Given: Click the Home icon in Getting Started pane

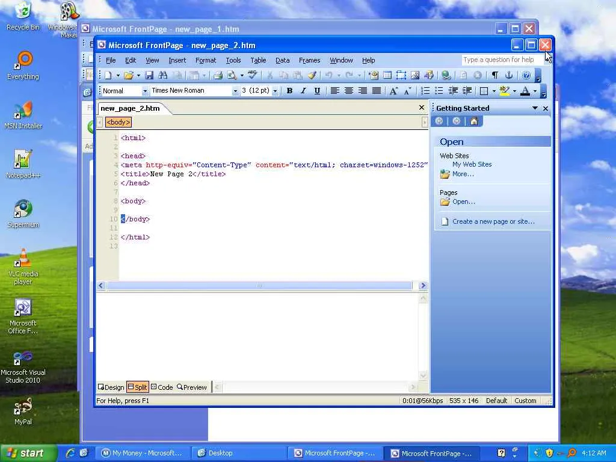Looking at the screenshot, I should (x=474, y=122).
